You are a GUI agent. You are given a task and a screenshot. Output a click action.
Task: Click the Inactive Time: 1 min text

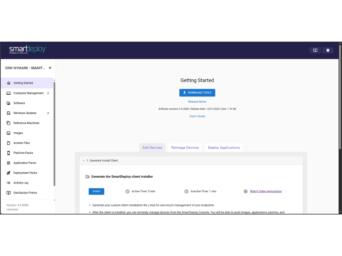[203, 191]
